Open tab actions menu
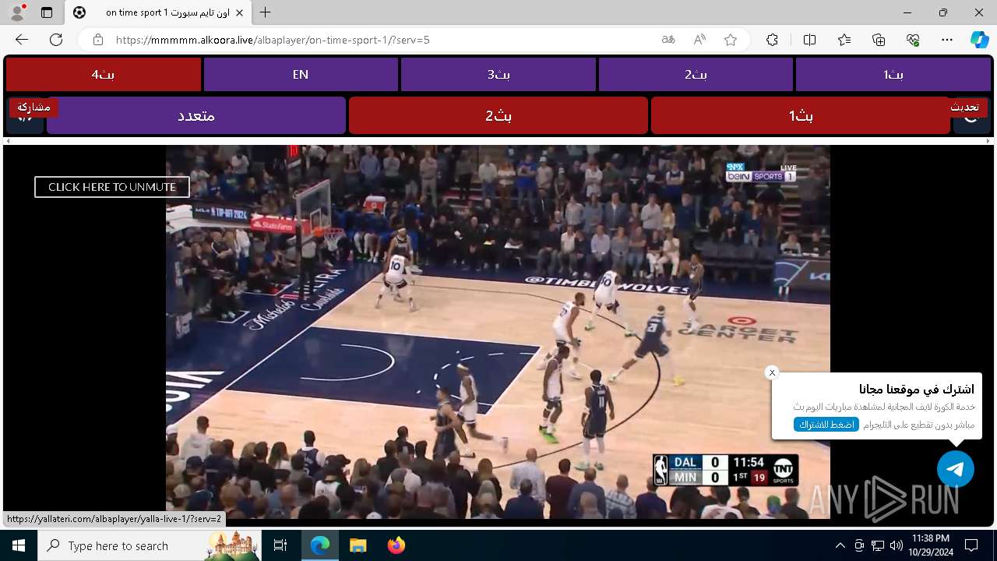Image resolution: width=997 pixels, height=561 pixels. point(47,12)
